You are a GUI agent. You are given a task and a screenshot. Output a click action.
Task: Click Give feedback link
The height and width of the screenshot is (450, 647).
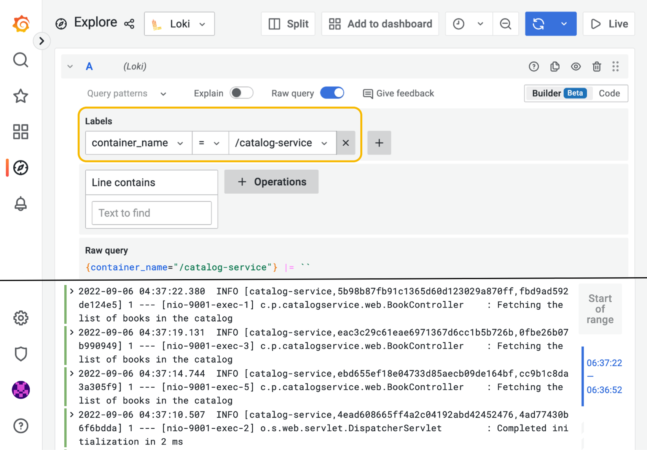398,94
